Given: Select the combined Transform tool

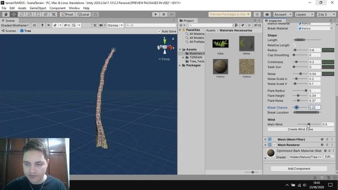Looking at the screenshot, I should click(x=45, y=14).
